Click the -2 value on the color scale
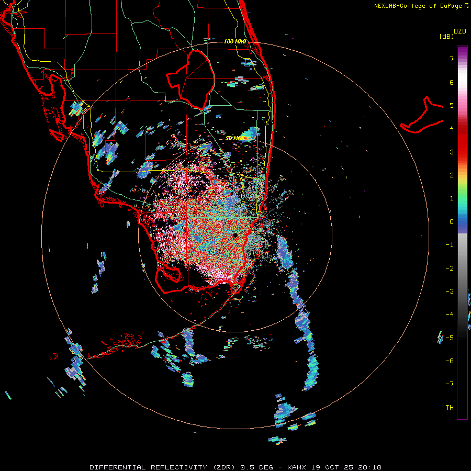Viewport: 471px width, 471px height. tap(450, 268)
